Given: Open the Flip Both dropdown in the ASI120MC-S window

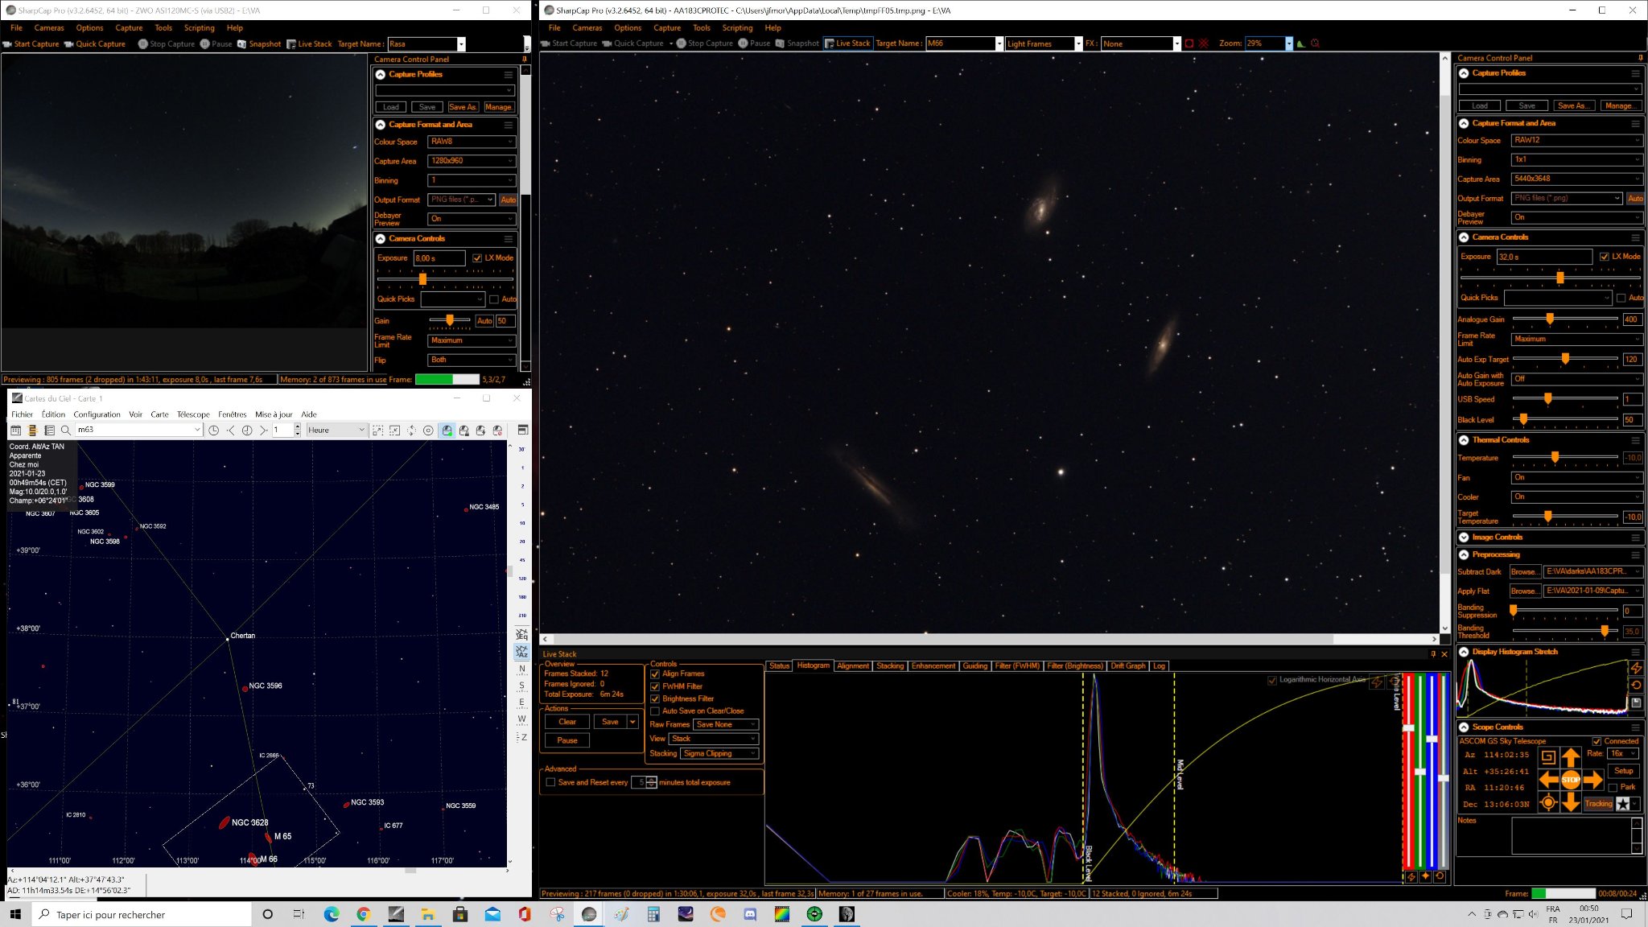Looking at the screenshot, I should 472,360.
